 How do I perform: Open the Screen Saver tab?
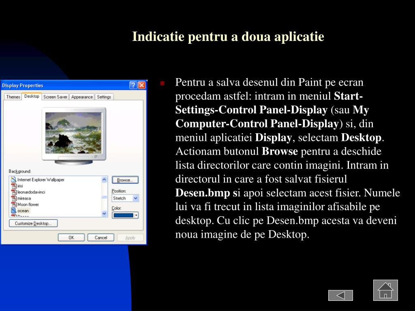(55, 97)
